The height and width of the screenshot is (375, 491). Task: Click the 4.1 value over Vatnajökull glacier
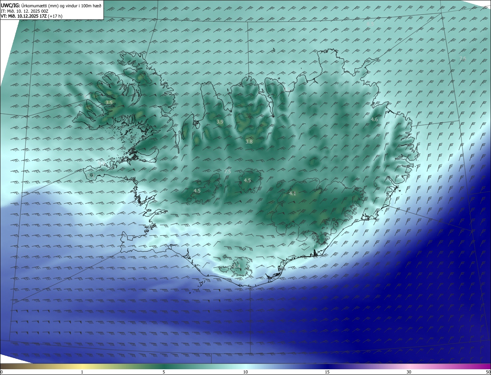click(x=293, y=194)
